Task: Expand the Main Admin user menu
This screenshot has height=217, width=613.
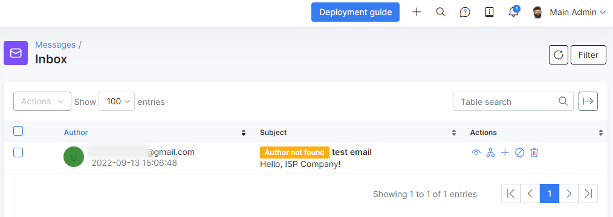Action: tap(578, 13)
